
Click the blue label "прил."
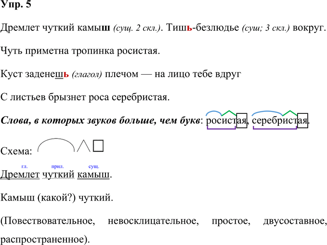[x=58, y=167]
